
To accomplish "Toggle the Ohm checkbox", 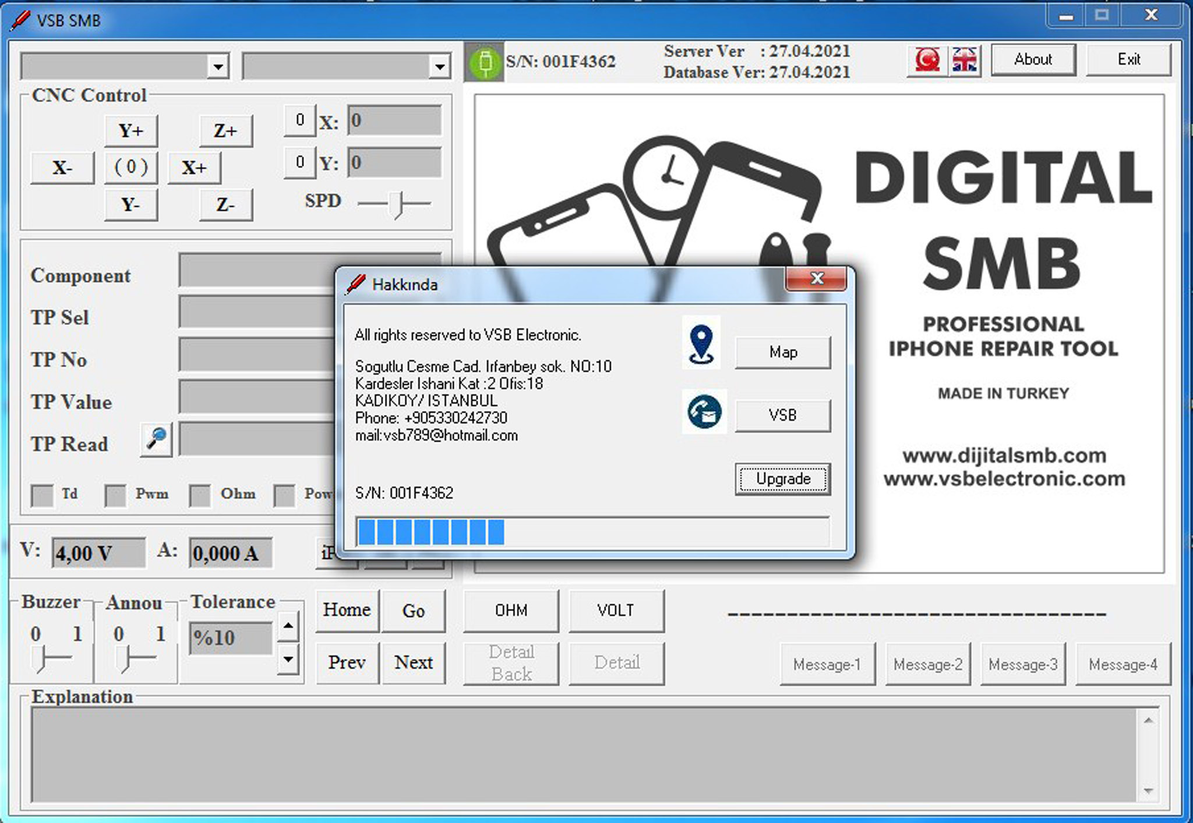I will [200, 495].
